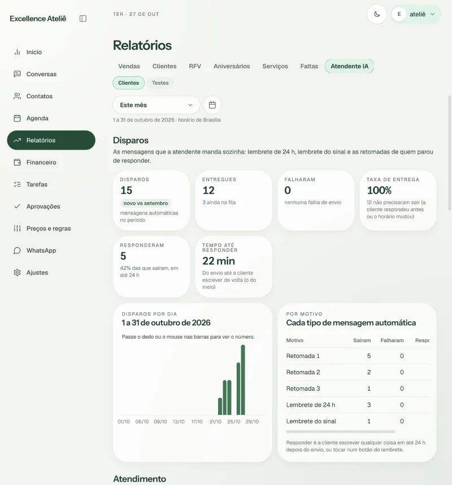452x485 pixels.
Task: Click the Preços e regras sliders icon
Action: pos(18,229)
